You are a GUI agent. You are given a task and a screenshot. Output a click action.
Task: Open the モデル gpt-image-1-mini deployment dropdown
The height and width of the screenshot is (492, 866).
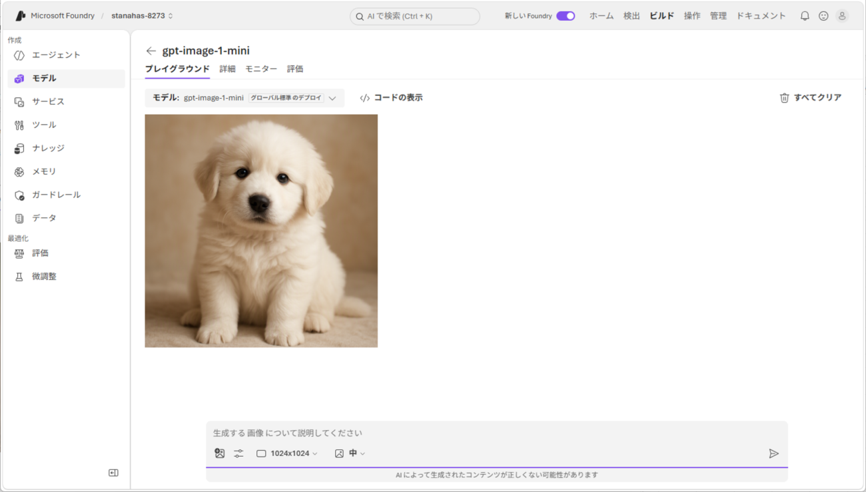coord(244,98)
